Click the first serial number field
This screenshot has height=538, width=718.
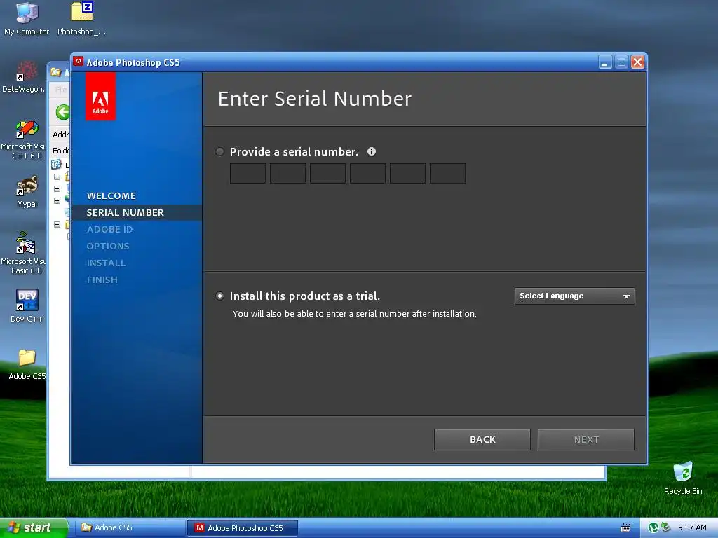pyautogui.click(x=248, y=174)
